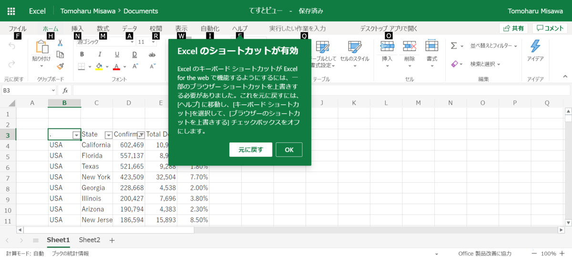The width and height of the screenshot is (572, 257).
Task: Open the borders dropdown arrow
Action: tap(89, 67)
